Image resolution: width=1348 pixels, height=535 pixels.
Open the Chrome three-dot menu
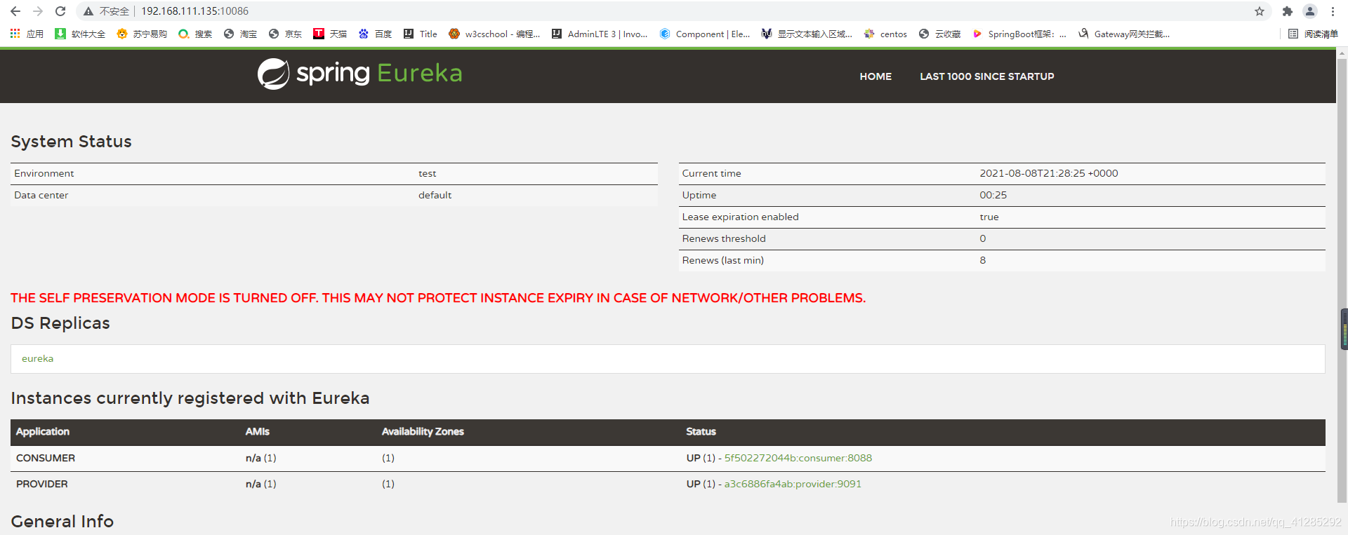click(1333, 11)
